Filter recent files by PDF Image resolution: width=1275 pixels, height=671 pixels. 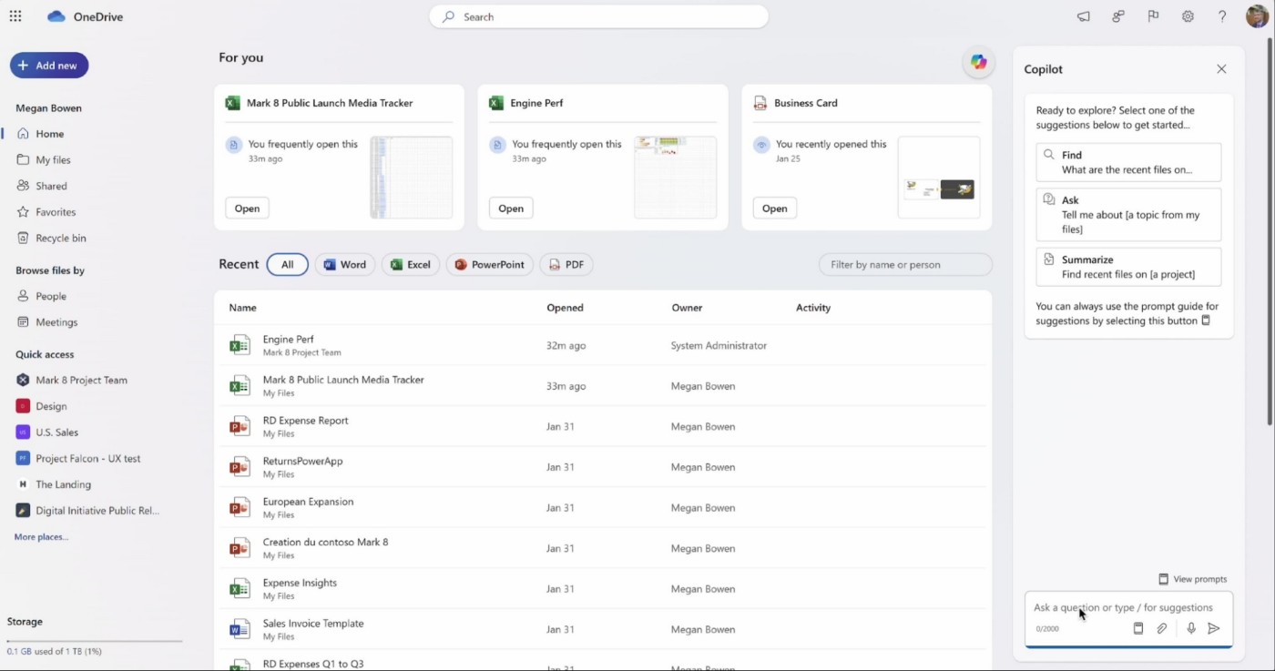[566, 265]
